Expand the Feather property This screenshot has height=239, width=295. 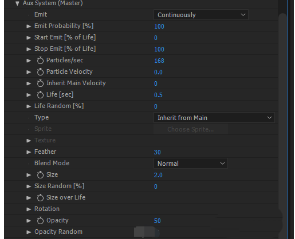coord(29,152)
